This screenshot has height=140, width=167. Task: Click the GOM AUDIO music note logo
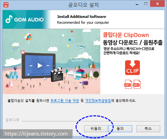(9, 19)
